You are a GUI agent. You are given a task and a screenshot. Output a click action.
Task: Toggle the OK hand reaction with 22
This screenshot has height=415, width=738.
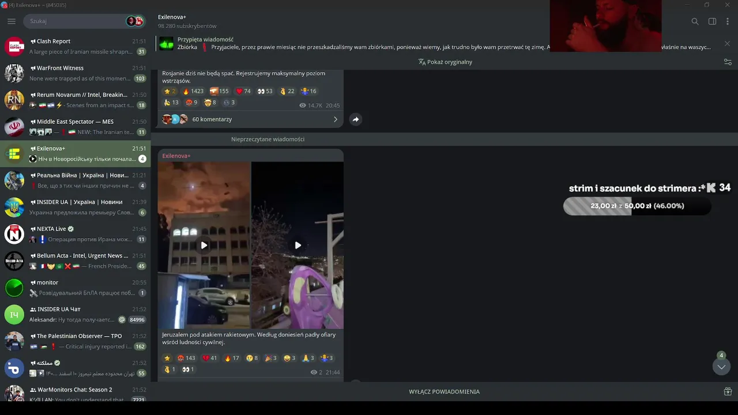(x=287, y=91)
